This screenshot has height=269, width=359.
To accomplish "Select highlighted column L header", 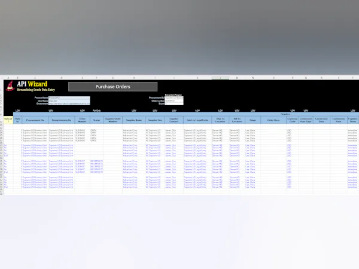I will tap(220, 78).
